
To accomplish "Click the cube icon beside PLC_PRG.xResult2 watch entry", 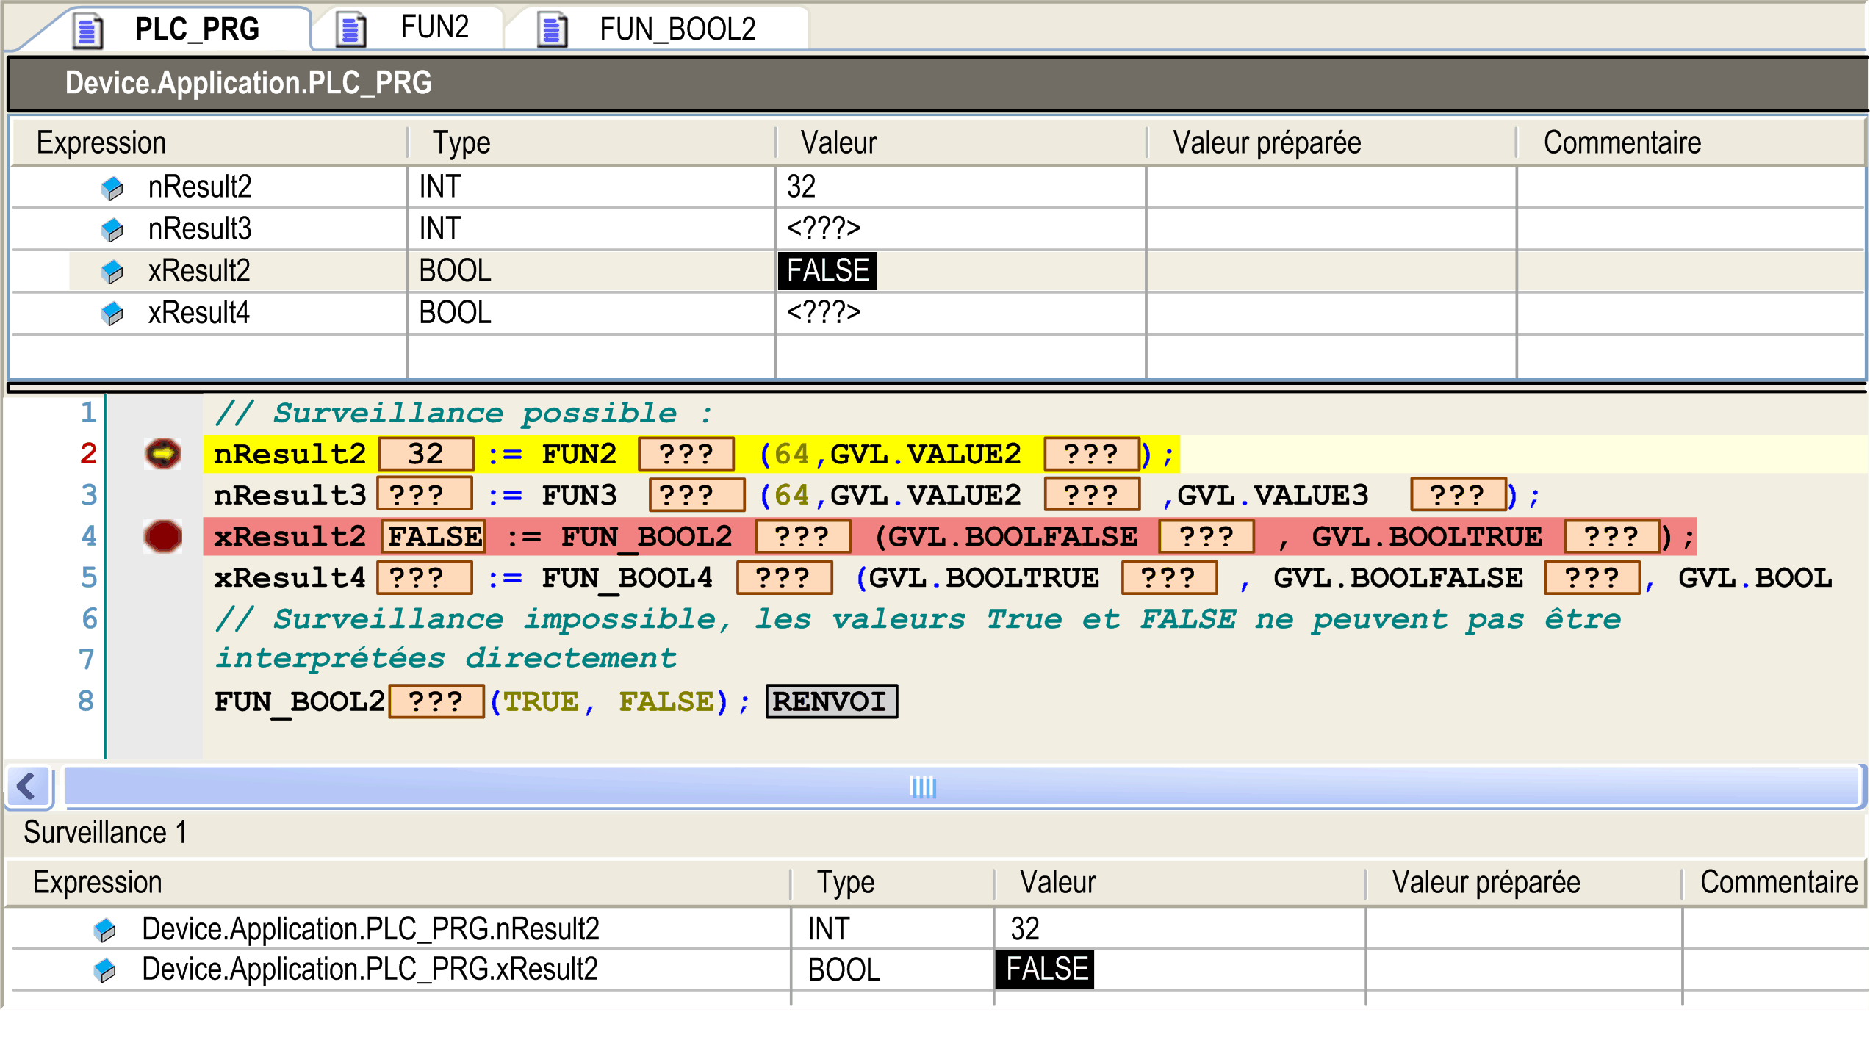I will [x=105, y=970].
